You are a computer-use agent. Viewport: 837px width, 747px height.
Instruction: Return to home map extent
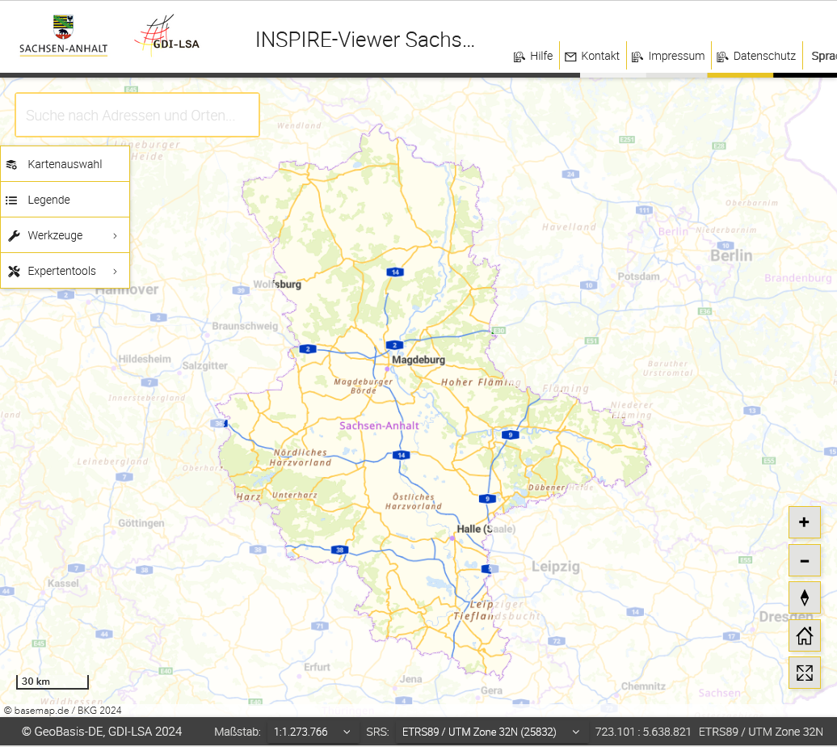[804, 635]
